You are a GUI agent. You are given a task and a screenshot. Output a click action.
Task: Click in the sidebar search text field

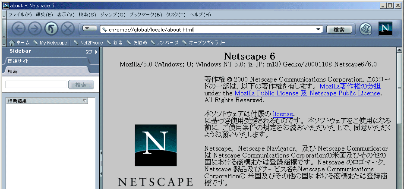click(x=36, y=85)
